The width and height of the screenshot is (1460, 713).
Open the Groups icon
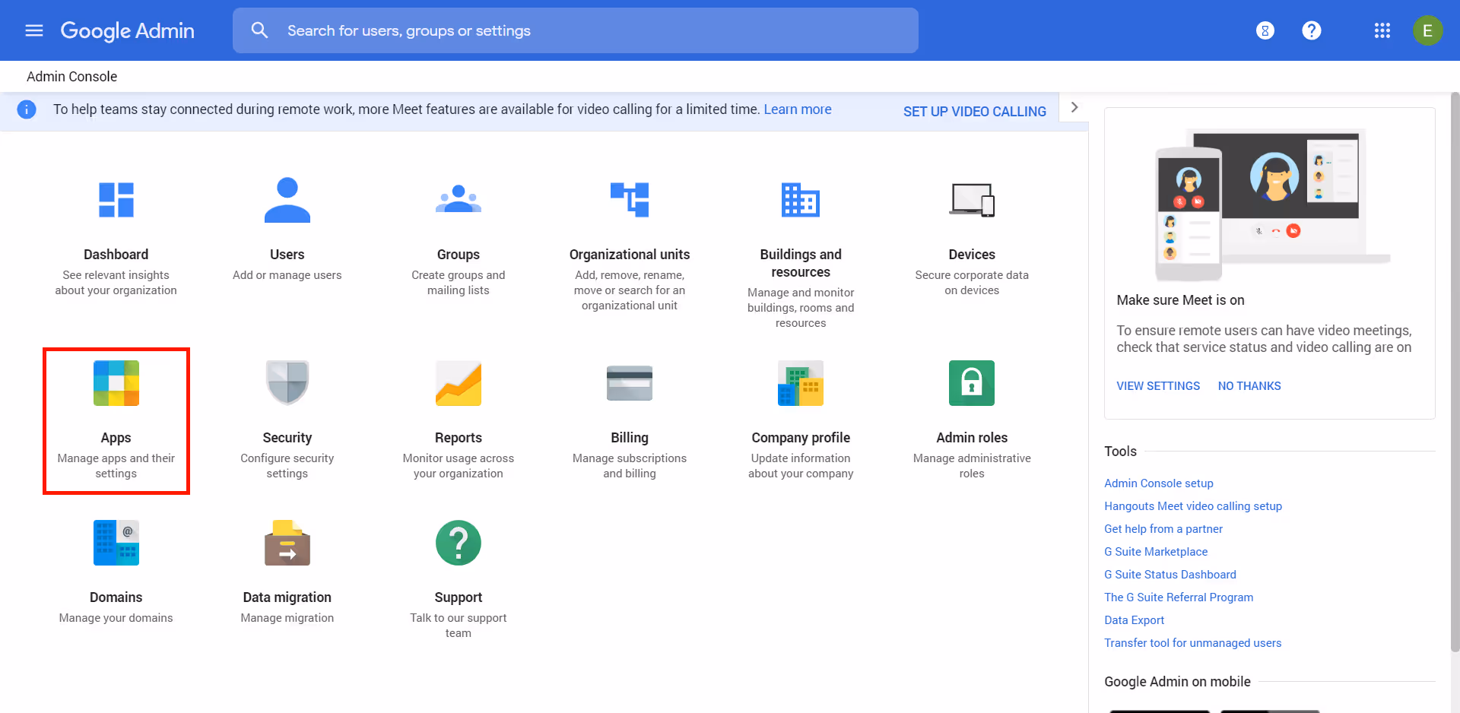coord(459,198)
